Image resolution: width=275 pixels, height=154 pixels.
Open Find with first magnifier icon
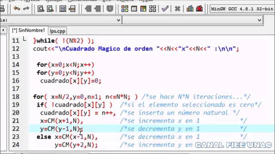[x=41, y=9]
